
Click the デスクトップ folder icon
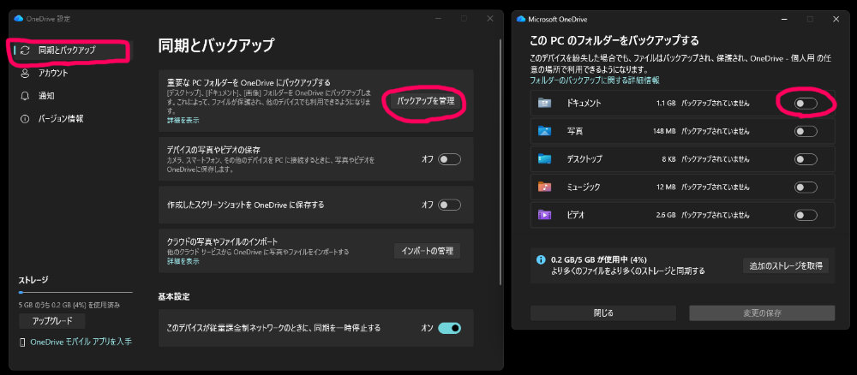point(545,159)
